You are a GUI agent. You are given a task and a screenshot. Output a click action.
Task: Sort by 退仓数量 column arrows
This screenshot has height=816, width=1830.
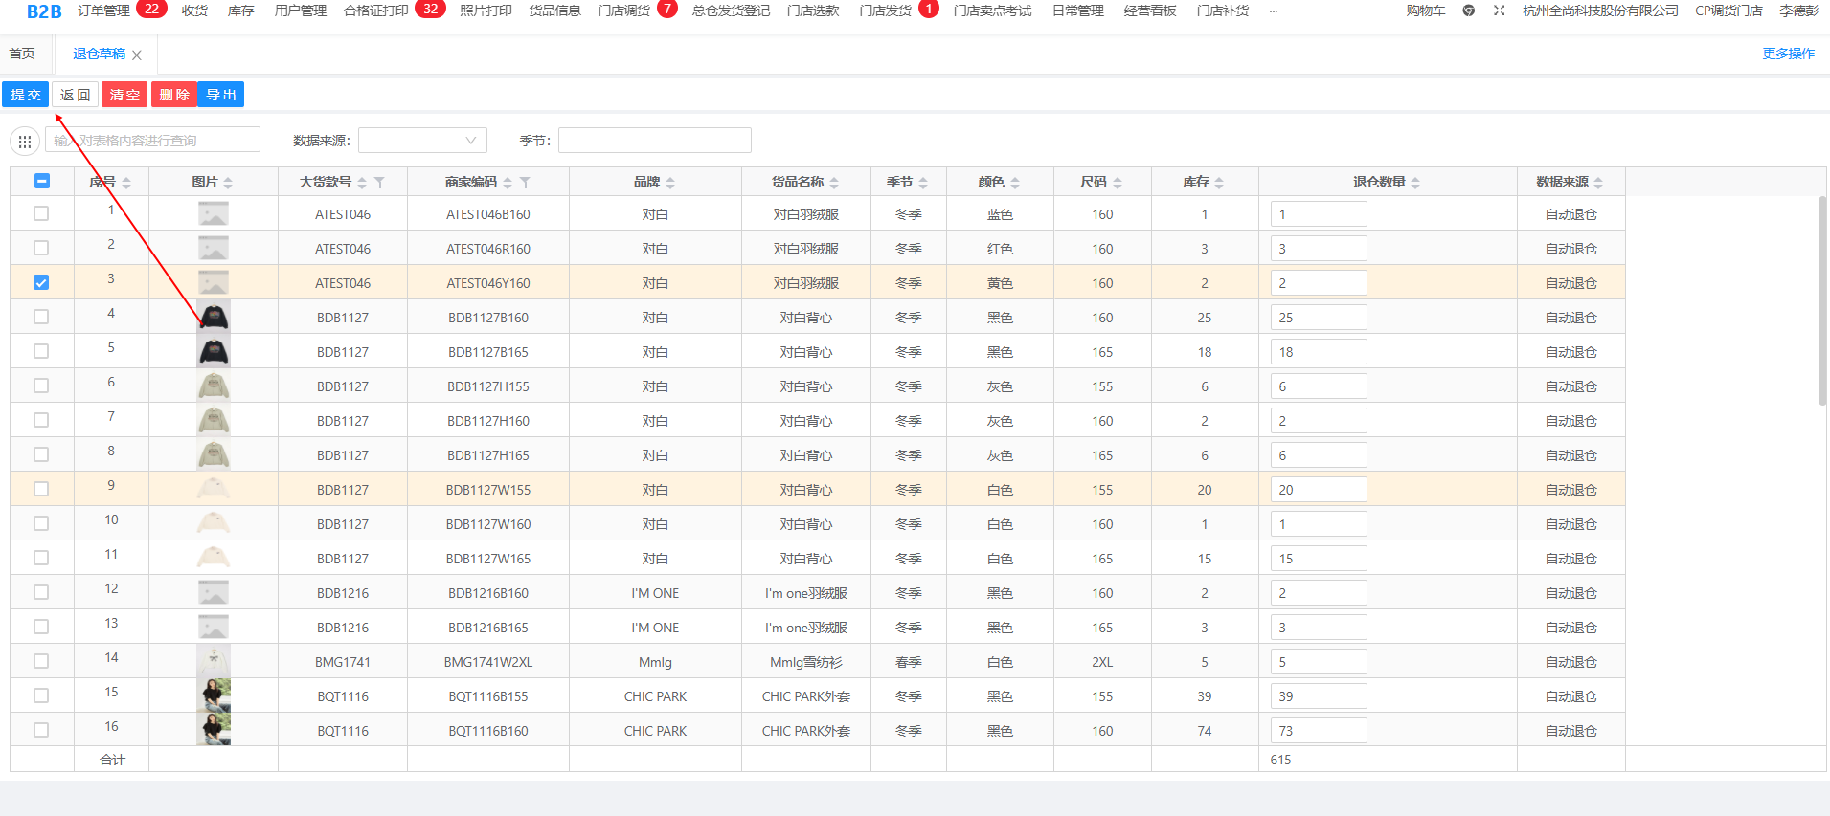[1415, 183]
